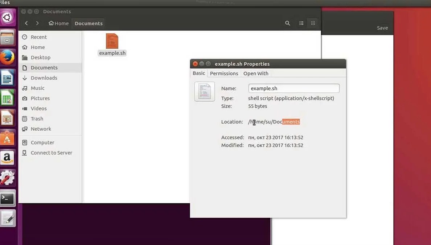Viewport: 431px width, 245px height.
Task: Click the forward navigation arrow
Action: click(x=37, y=23)
